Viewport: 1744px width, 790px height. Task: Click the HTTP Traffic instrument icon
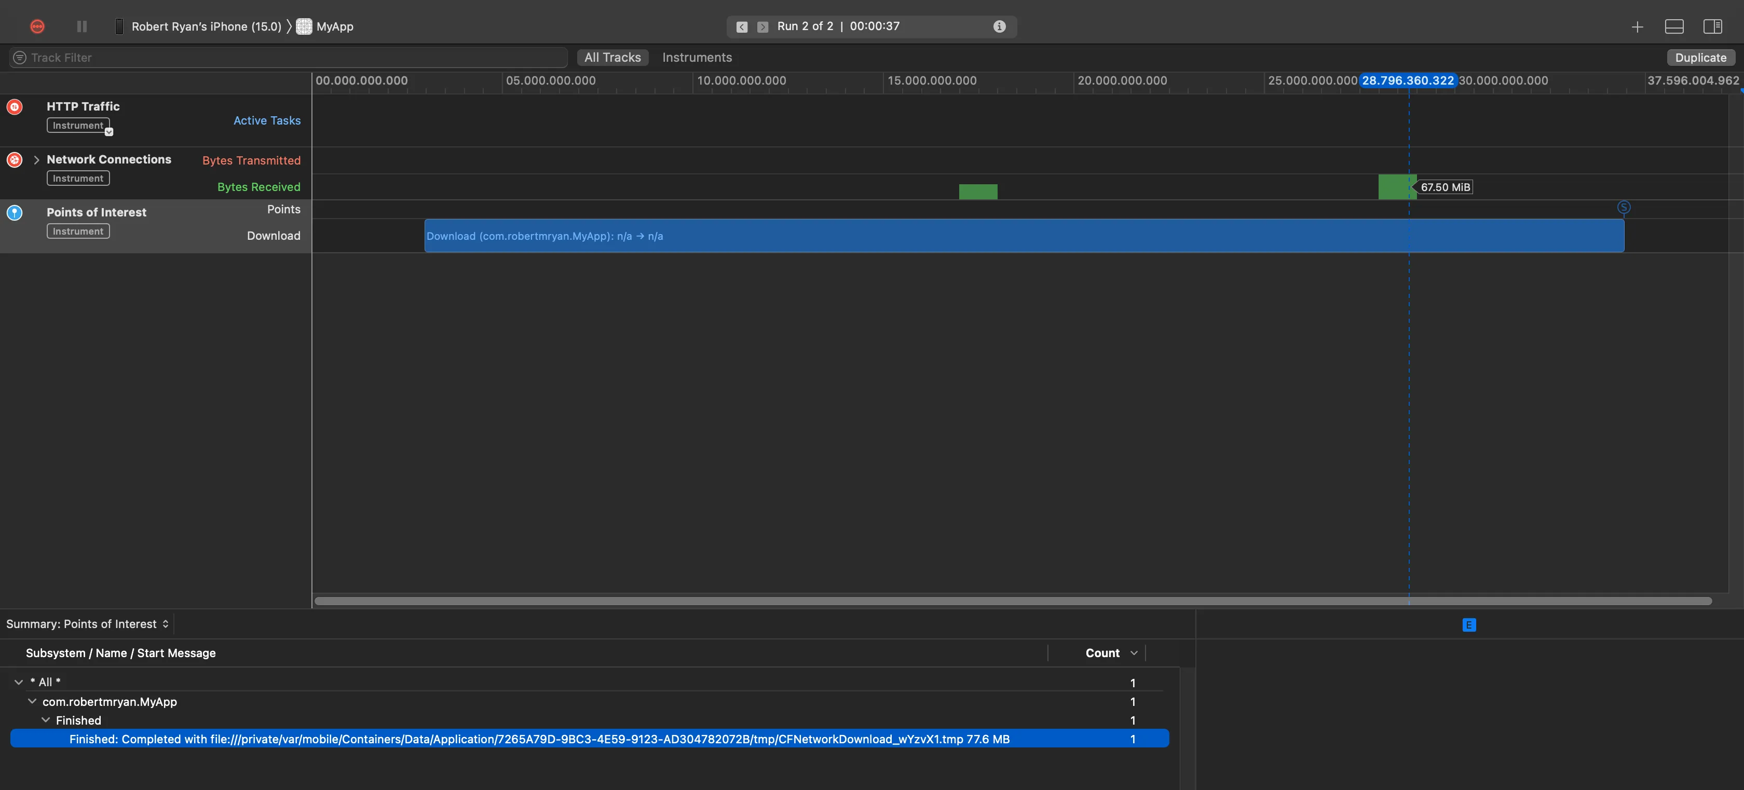click(x=14, y=107)
